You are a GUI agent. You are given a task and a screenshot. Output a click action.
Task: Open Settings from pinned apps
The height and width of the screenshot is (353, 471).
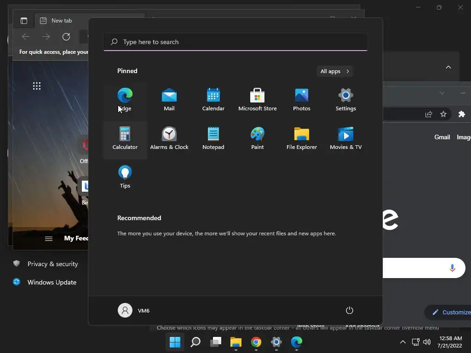346,100
